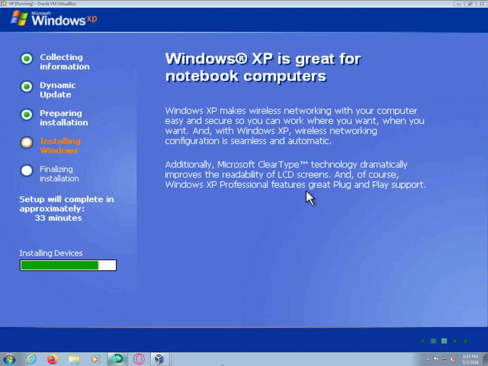Viewport: 488px width, 366px height.
Task: Select the Finalizing installation step indicator
Action: [26, 170]
